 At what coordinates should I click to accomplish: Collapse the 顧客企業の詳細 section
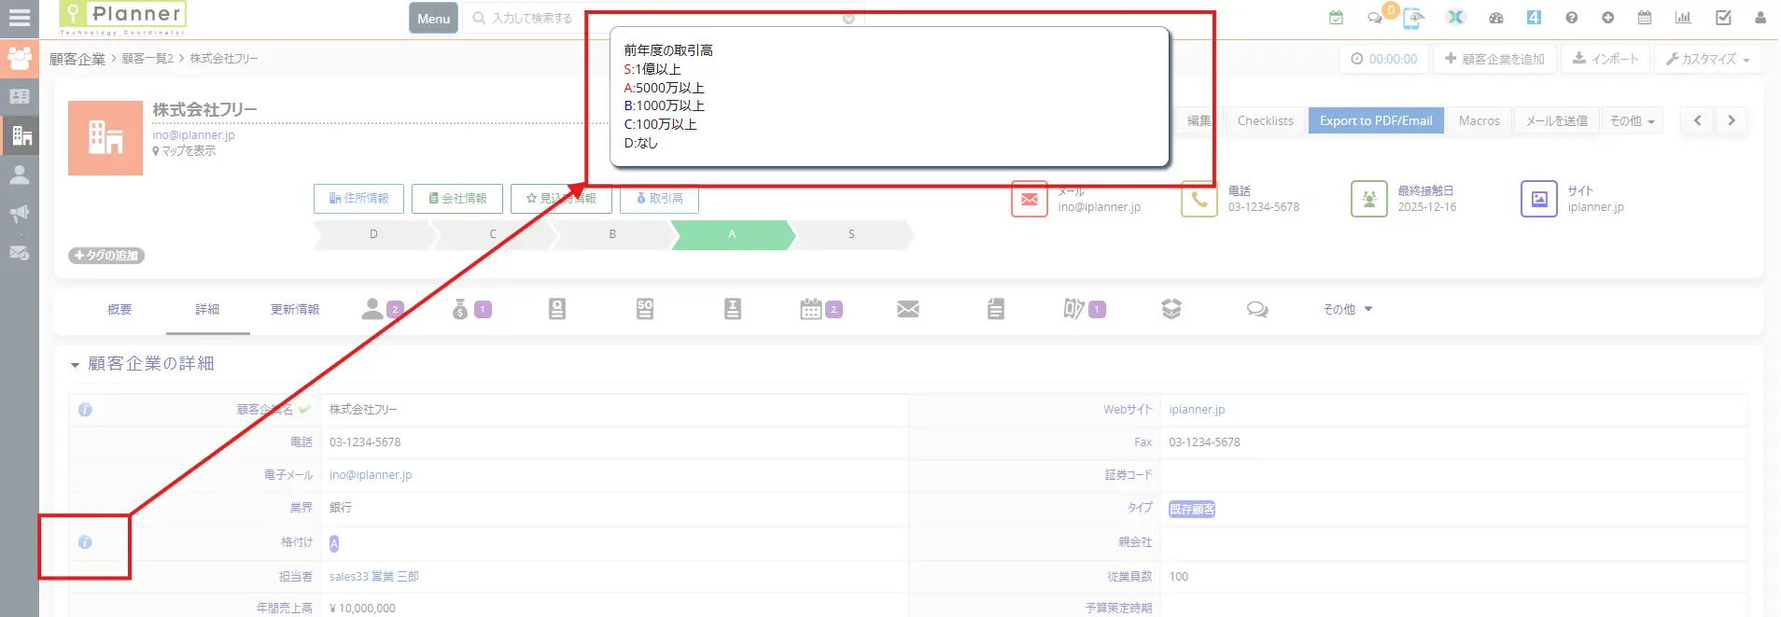[x=75, y=365]
